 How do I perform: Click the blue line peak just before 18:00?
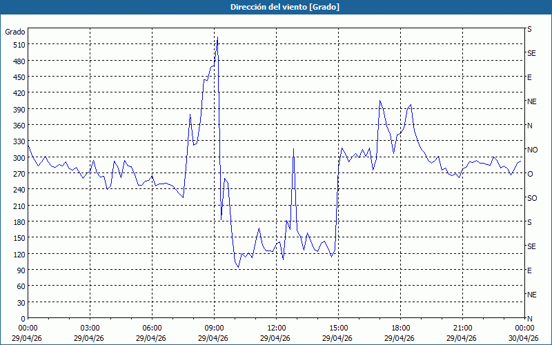[x=379, y=101]
